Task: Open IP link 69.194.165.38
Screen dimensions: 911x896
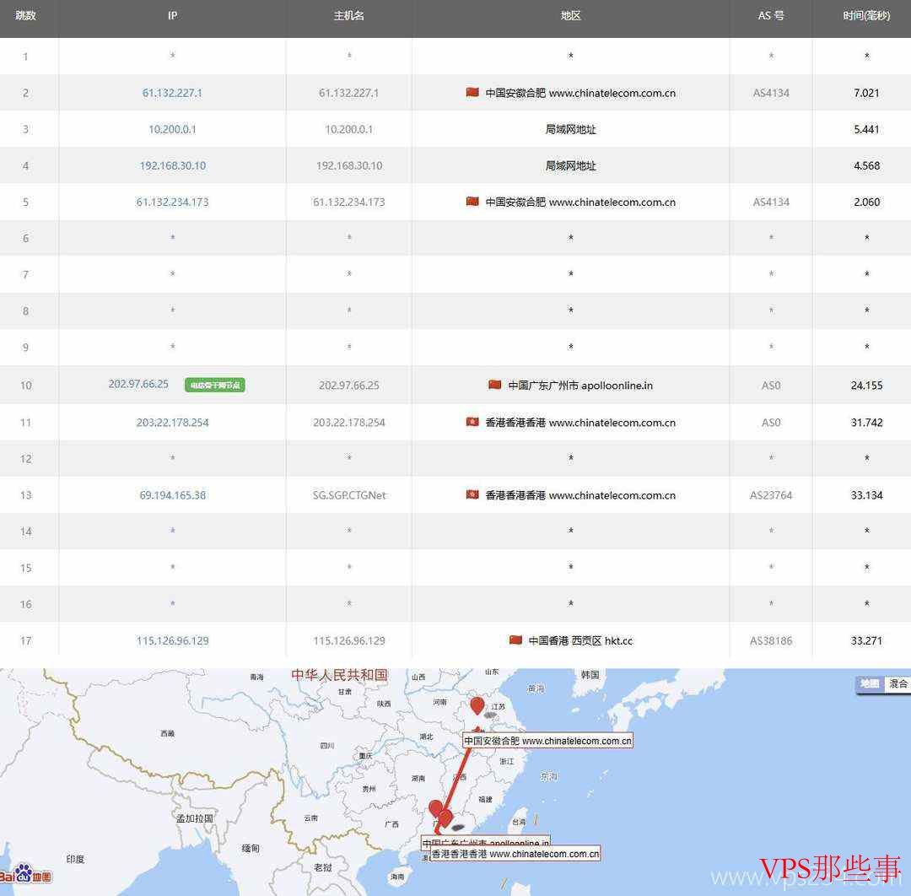Action: tap(172, 495)
